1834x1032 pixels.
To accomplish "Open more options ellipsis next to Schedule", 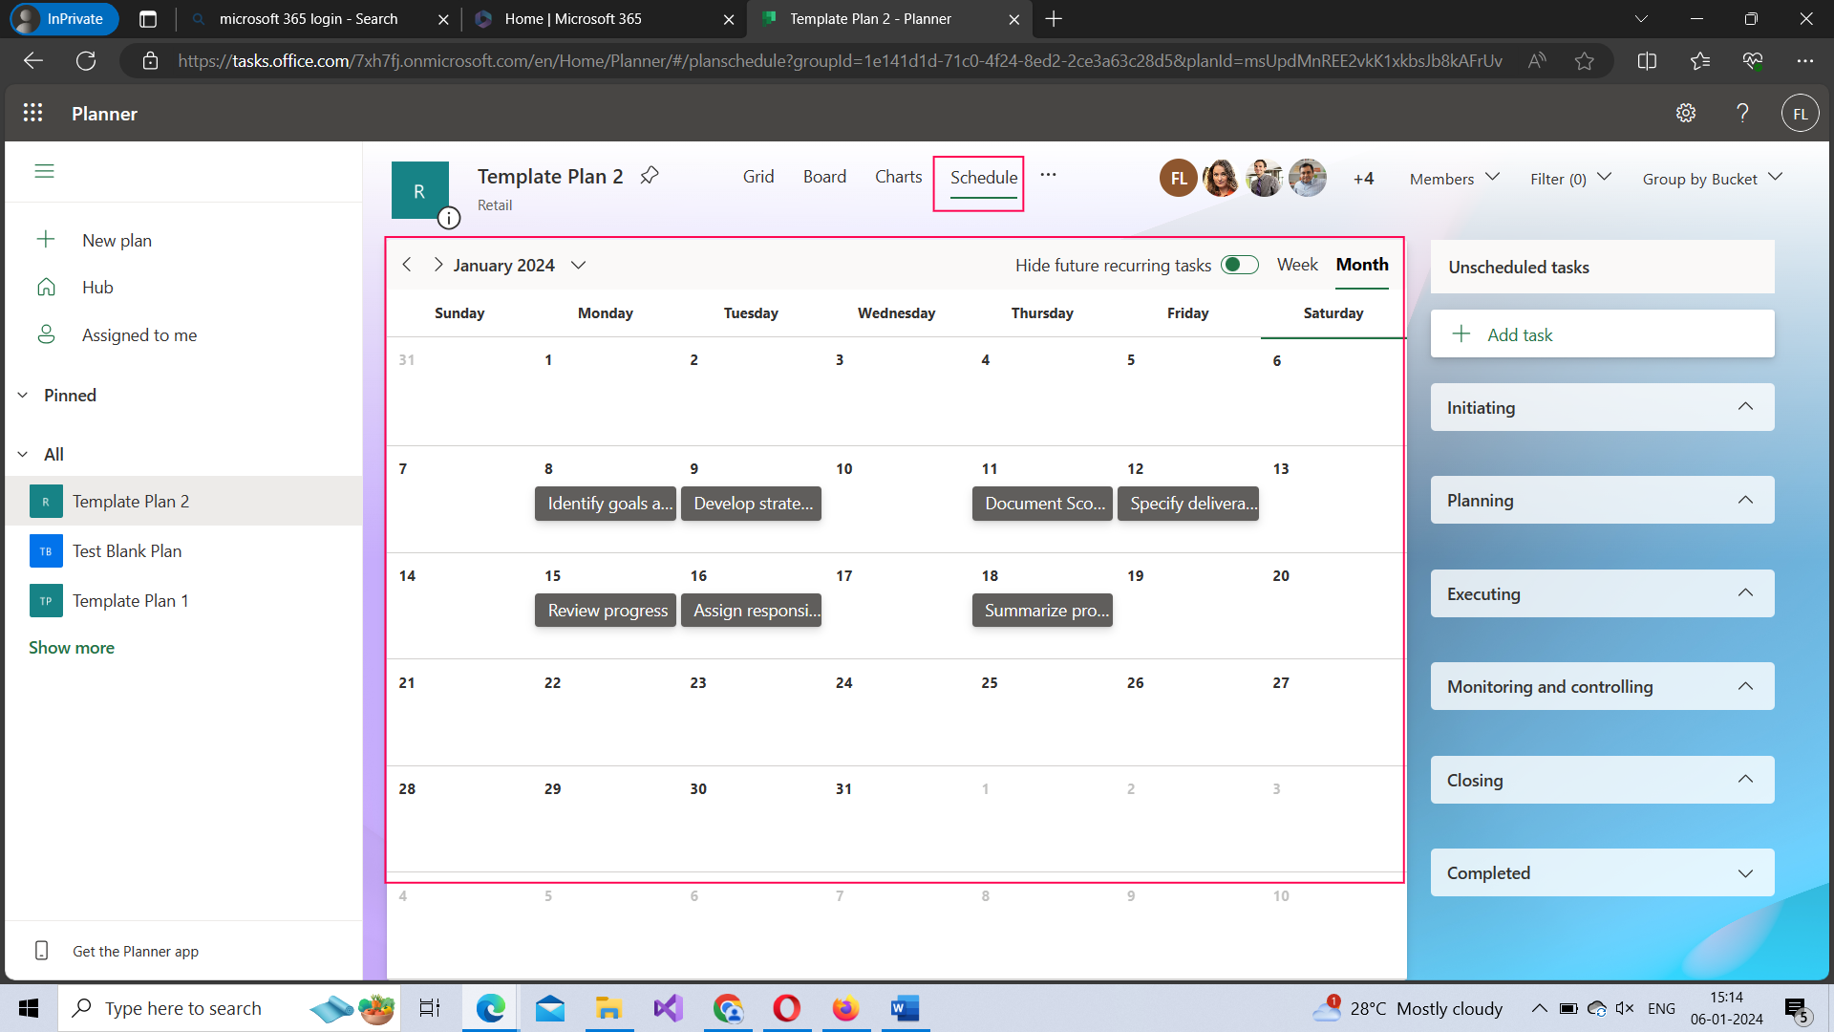I will 1048,175.
